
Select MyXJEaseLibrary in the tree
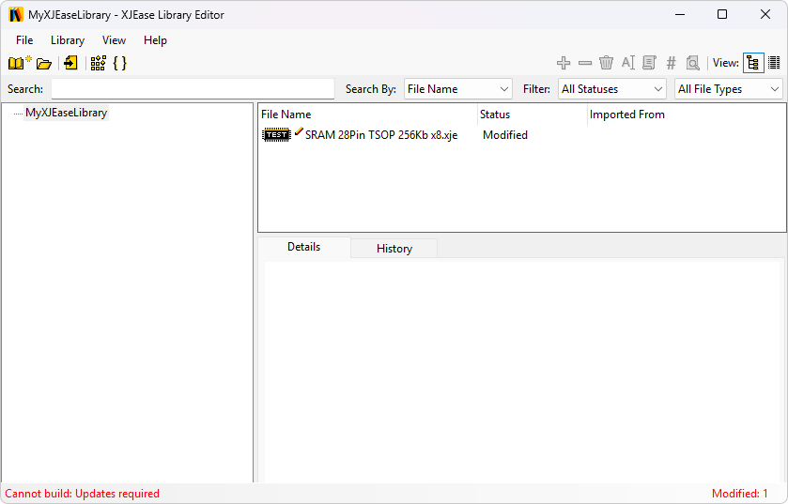[x=66, y=113]
